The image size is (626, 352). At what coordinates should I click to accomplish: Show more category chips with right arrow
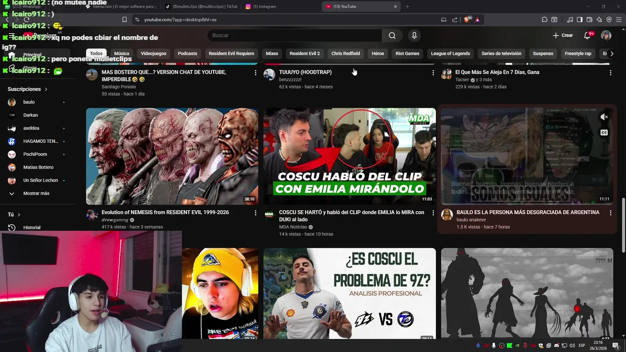[x=612, y=54]
